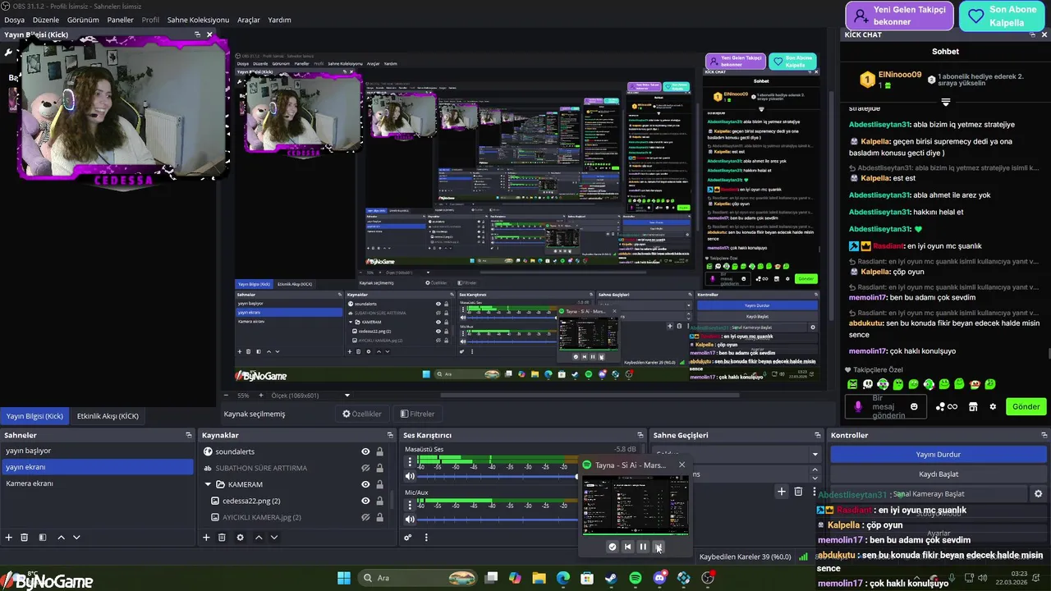The width and height of the screenshot is (1051, 591).
Task: Open Görünüm menu
Action: tap(83, 20)
